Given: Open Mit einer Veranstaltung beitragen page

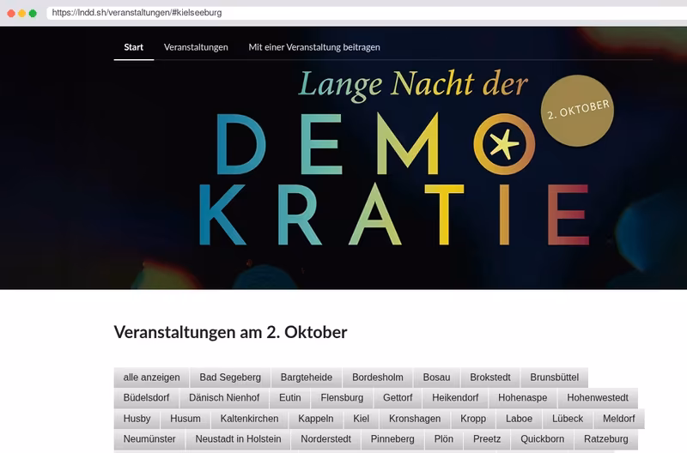Looking at the screenshot, I should click(314, 47).
